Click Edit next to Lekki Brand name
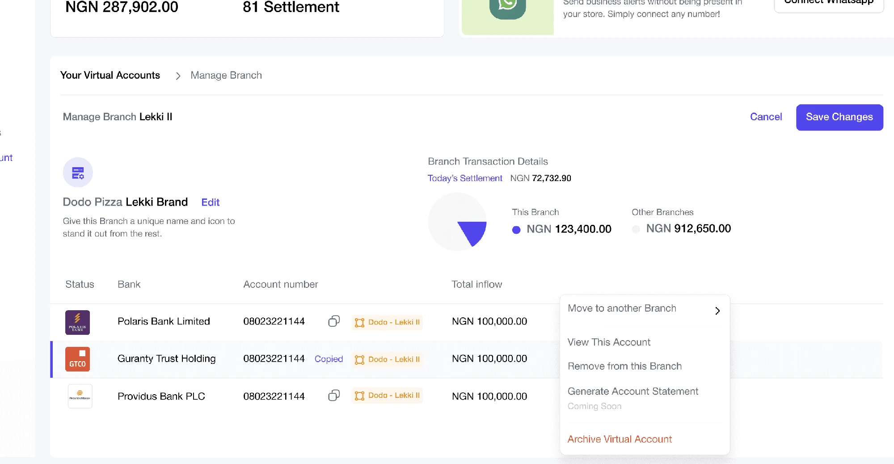Viewport: 894px width, 464px height. click(211, 202)
